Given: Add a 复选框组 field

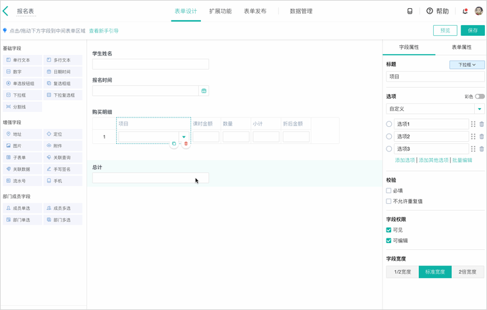Looking at the screenshot, I should (63, 83).
